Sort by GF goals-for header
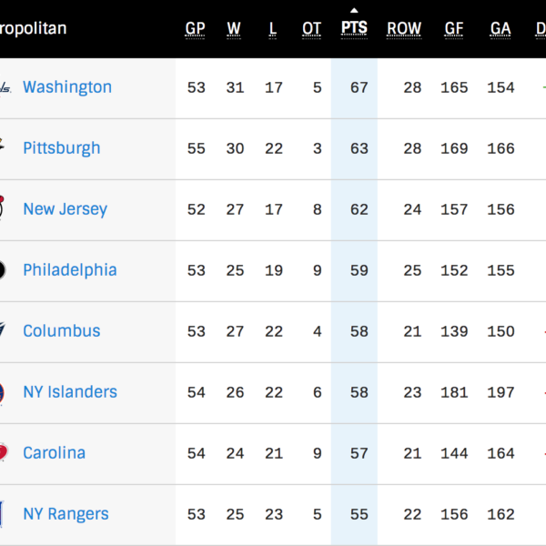The height and width of the screenshot is (546, 546). (454, 28)
